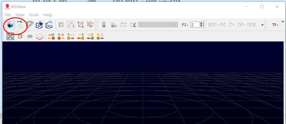Screen dimensions: 286x124
Task: Expand hidden TF toolbar items
Action: click(x=283, y=22)
